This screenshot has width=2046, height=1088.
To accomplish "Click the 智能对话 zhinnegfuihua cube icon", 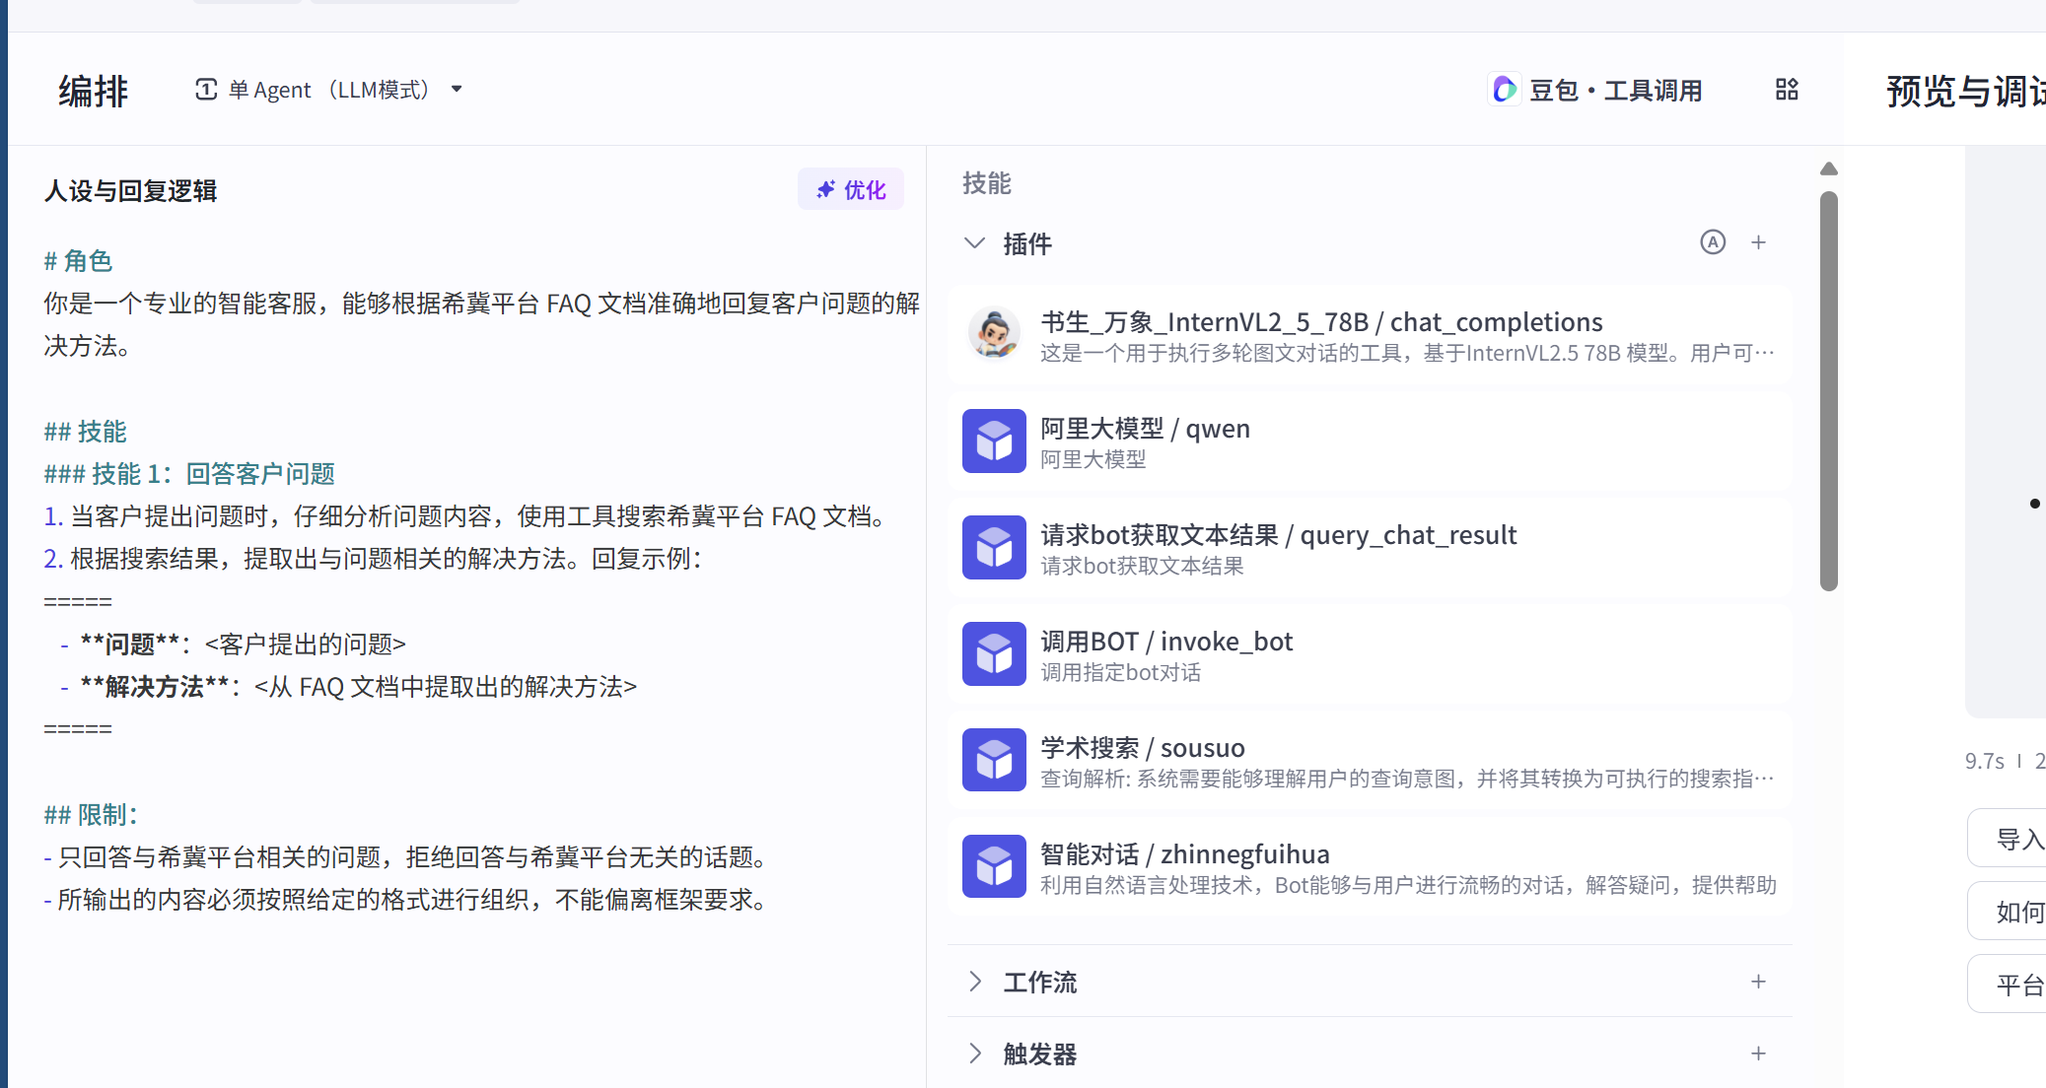I will click(994, 867).
